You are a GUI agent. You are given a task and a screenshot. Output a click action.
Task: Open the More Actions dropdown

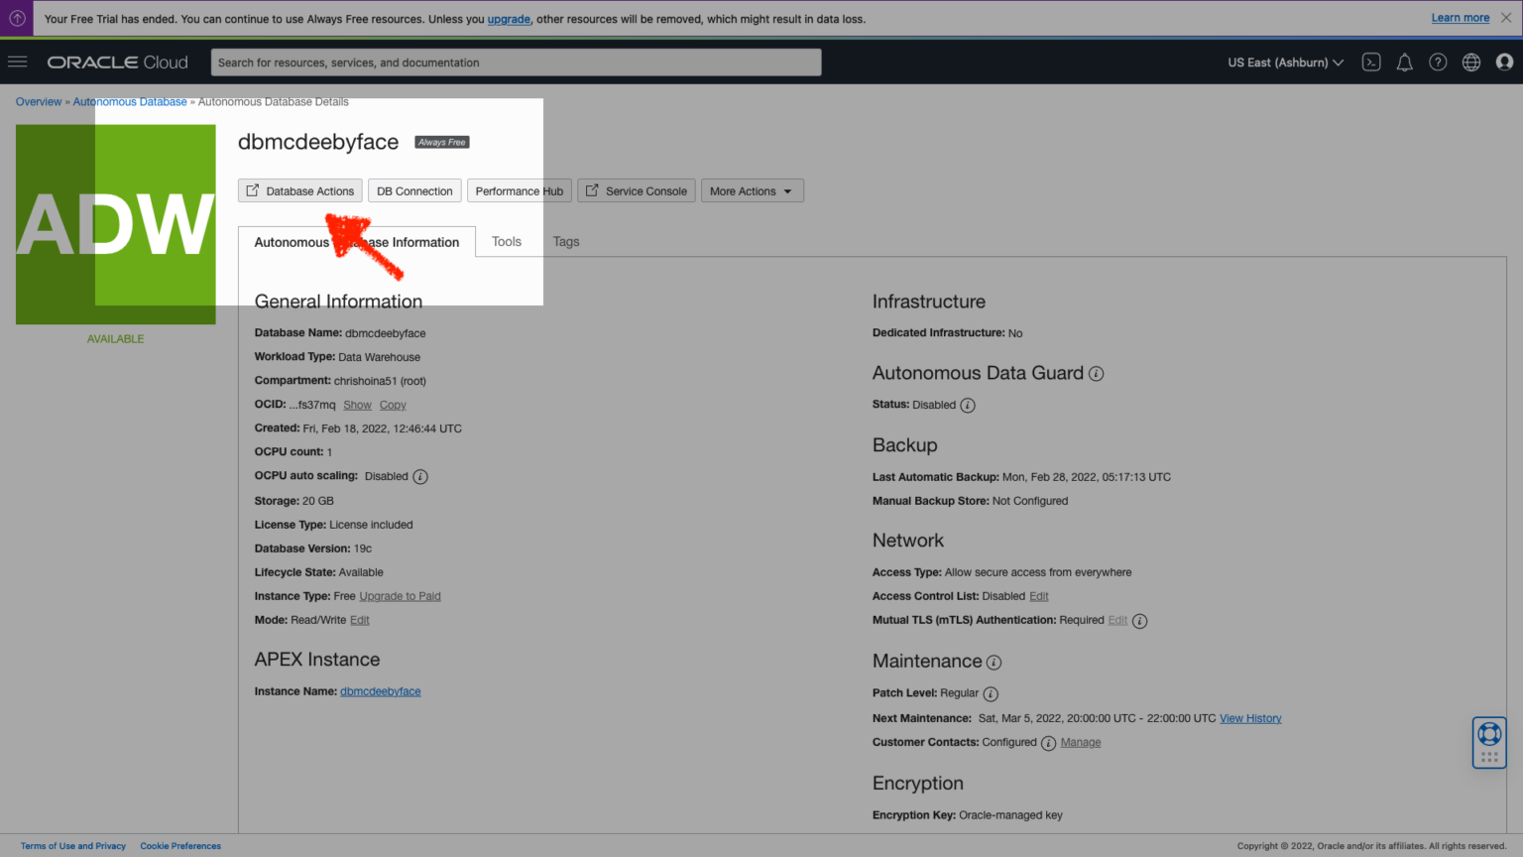pyautogui.click(x=752, y=190)
